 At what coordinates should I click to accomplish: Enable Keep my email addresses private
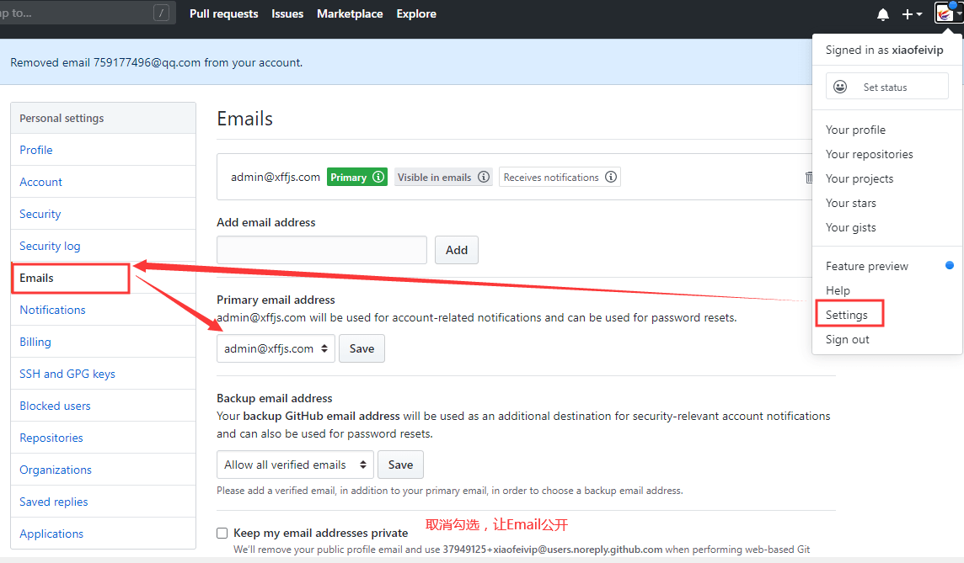click(222, 533)
